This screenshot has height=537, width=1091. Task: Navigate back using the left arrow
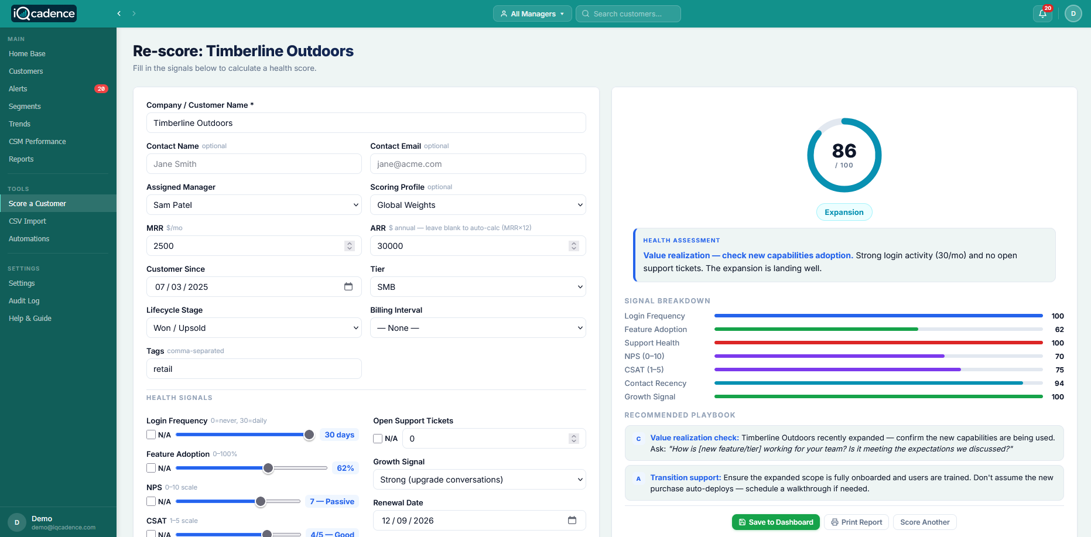point(118,13)
